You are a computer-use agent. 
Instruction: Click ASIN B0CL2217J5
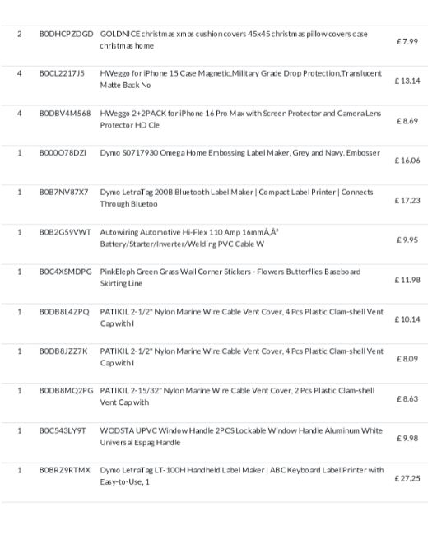pos(62,73)
